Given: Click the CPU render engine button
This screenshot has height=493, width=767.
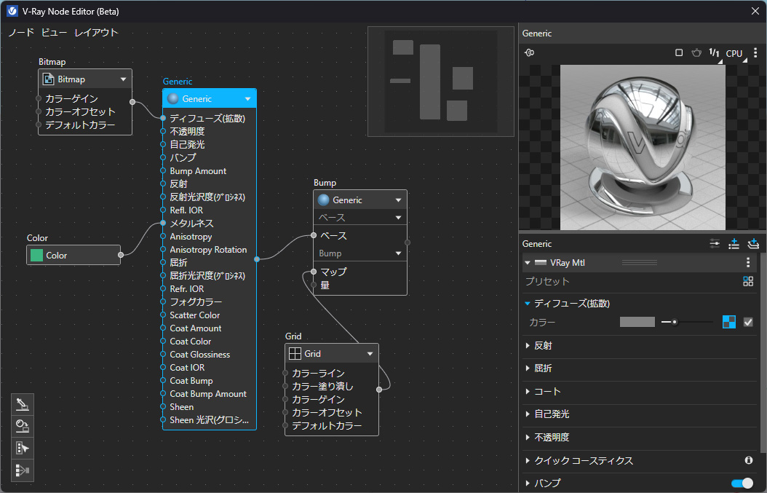Looking at the screenshot, I should (x=734, y=53).
